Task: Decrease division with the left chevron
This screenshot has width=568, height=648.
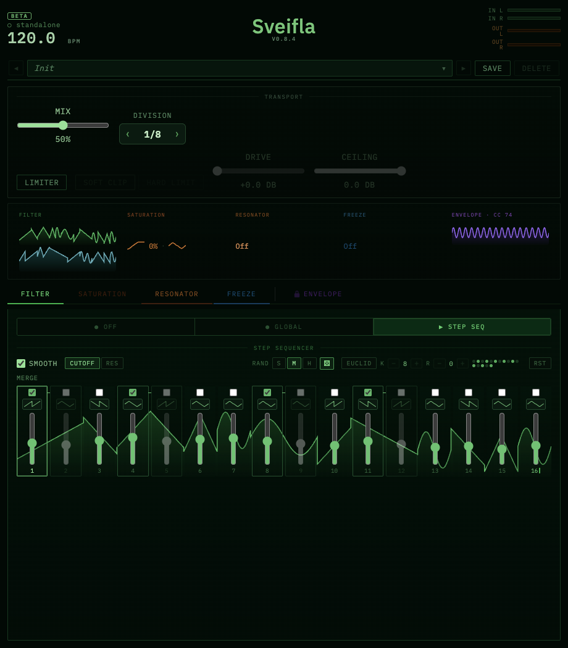Action: [x=128, y=135]
